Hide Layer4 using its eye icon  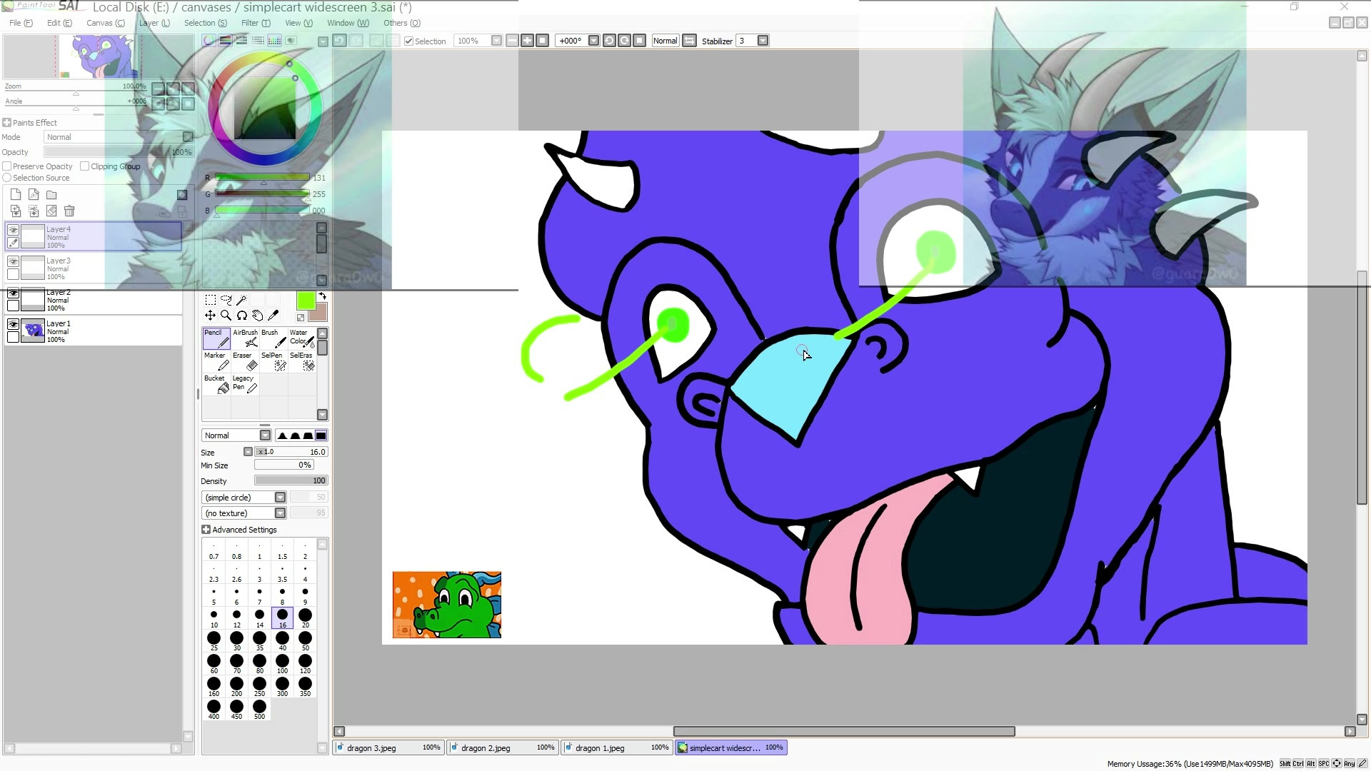click(x=13, y=230)
